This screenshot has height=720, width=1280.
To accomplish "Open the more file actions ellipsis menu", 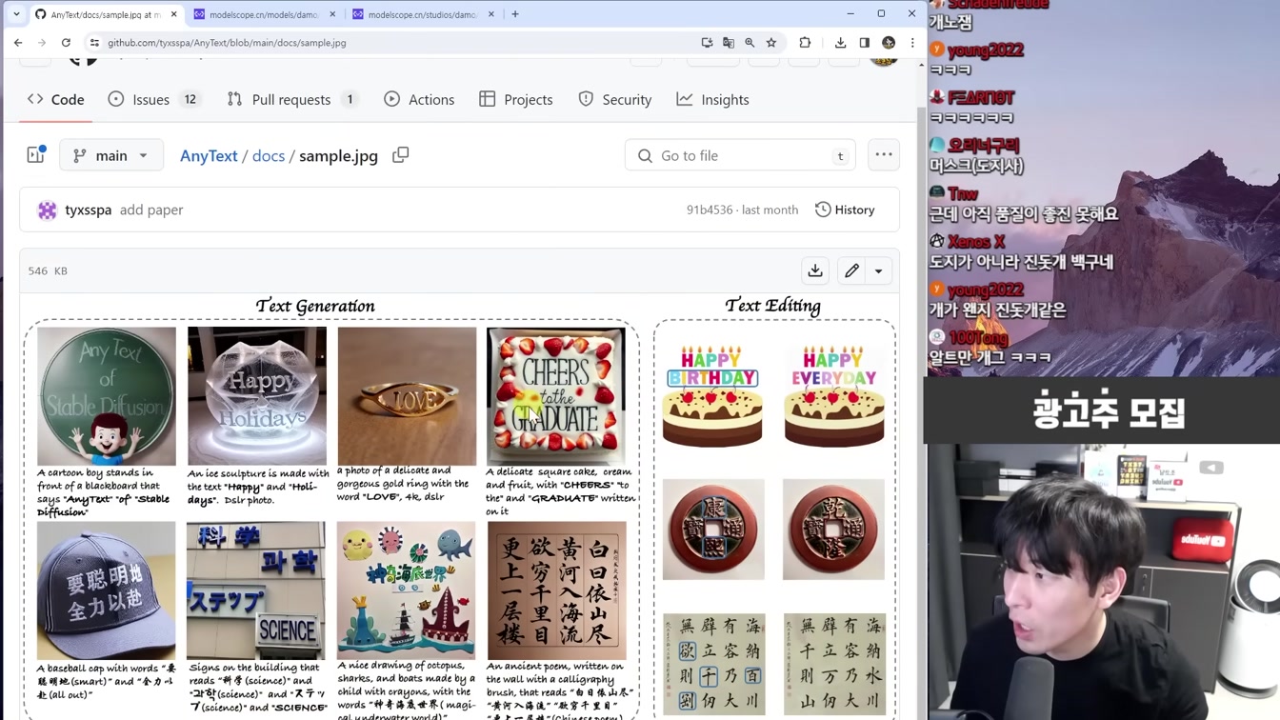I will (x=884, y=155).
